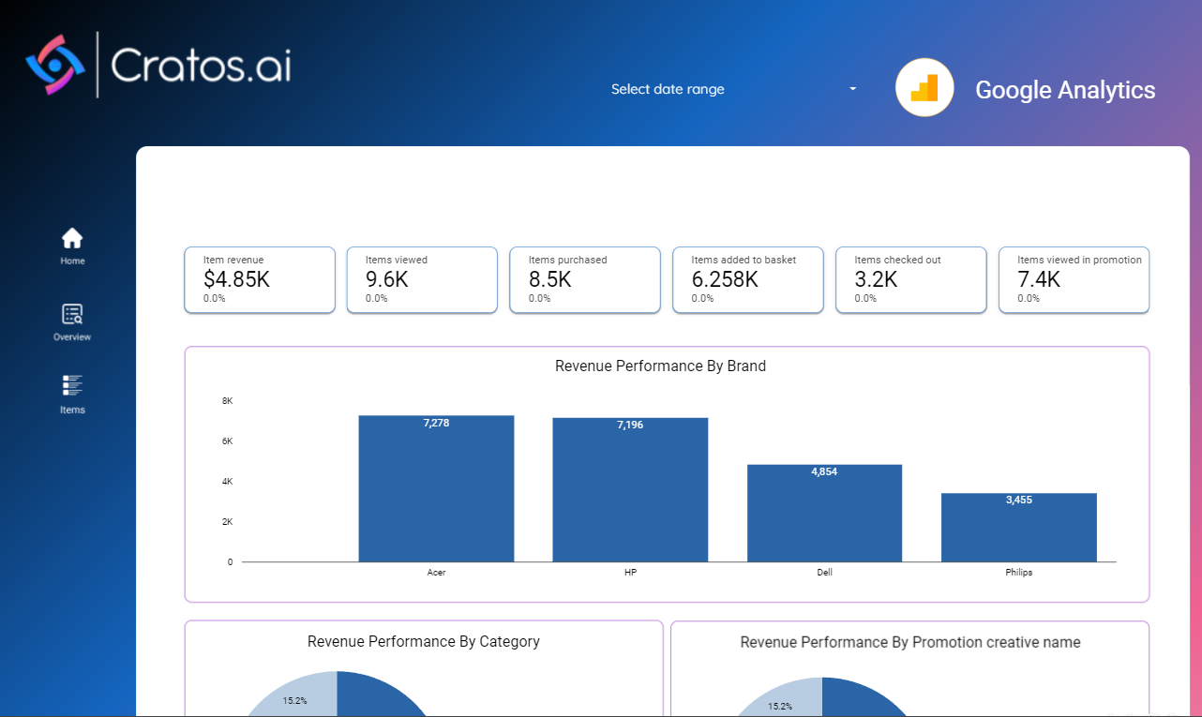Click the Acer axis label
The image size is (1202, 717).
click(436, 573)
